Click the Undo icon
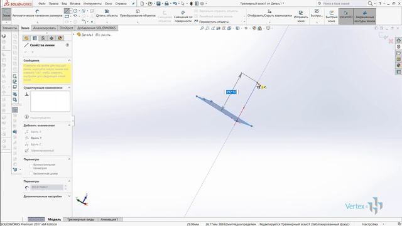Image resolution: width=402 pixels, height=226 pixels. click(x=175, y=4)
